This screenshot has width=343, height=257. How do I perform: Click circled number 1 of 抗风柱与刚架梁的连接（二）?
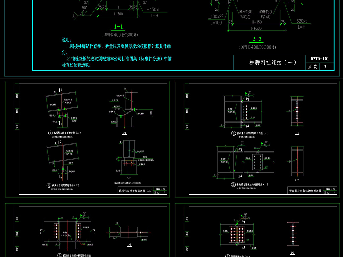(50, 133)
